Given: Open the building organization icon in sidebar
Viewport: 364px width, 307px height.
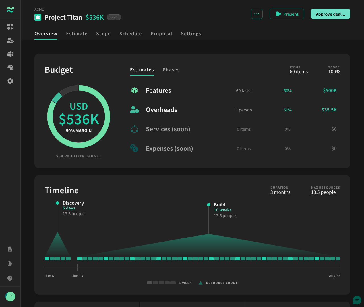Looking at the screenshot, I should click(x=10, y=249).
